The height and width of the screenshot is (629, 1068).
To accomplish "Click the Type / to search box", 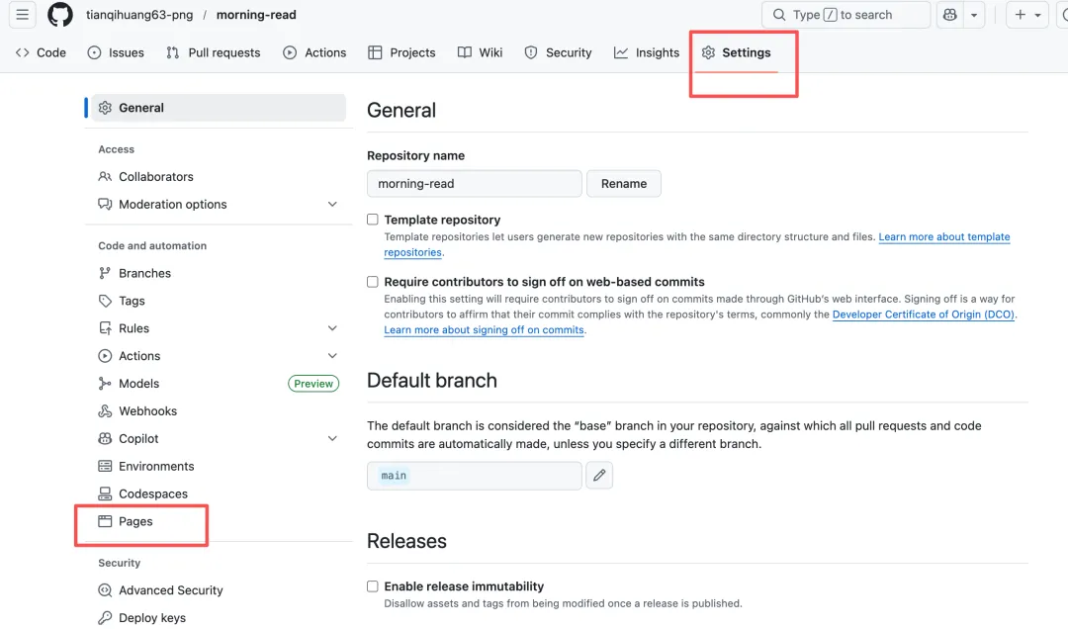I will (845, 15).
